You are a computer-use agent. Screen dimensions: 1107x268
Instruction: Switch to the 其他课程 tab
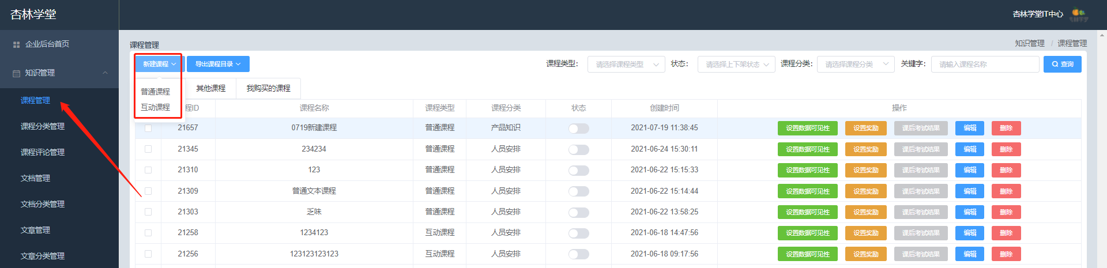click(x=210, y=88)
